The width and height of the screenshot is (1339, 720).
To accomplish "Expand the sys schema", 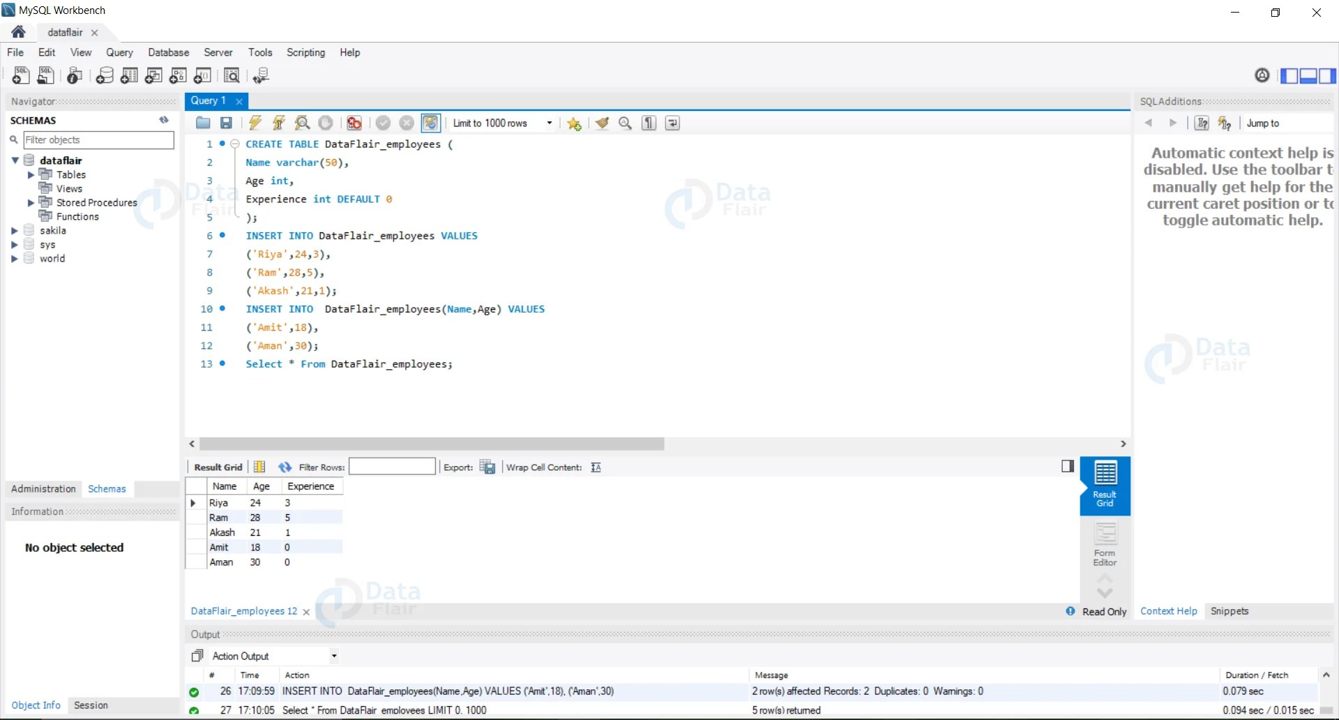I will (15, 244).
